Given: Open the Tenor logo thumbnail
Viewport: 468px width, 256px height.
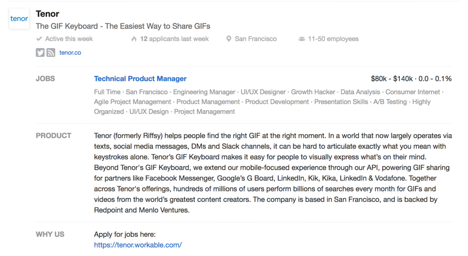Looking at the screenshot, I should coord(19,19).
